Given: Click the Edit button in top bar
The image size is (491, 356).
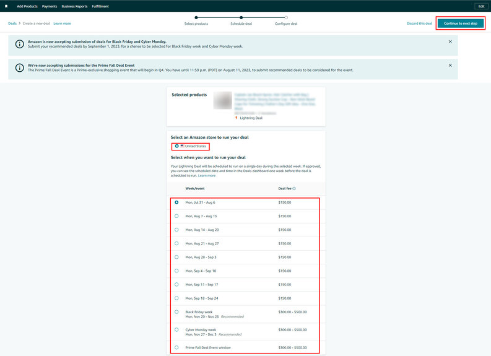Looking at the screenshot, I should click(481, 6).
